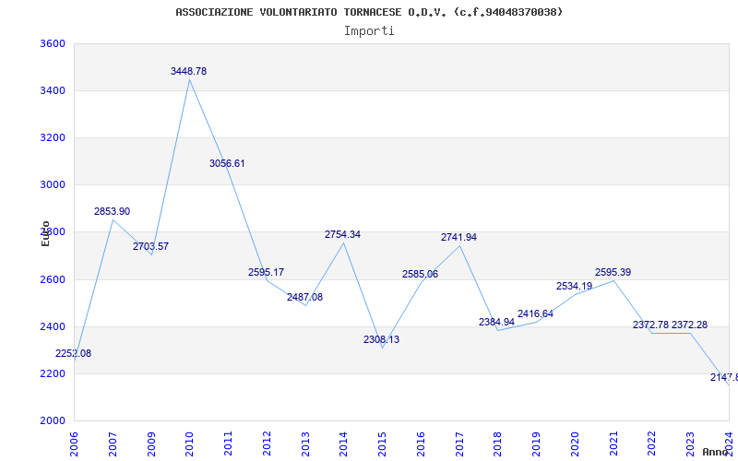Select the x-axis year 2014
Screen dimensions: 738x461
click(x=343, y=443)
